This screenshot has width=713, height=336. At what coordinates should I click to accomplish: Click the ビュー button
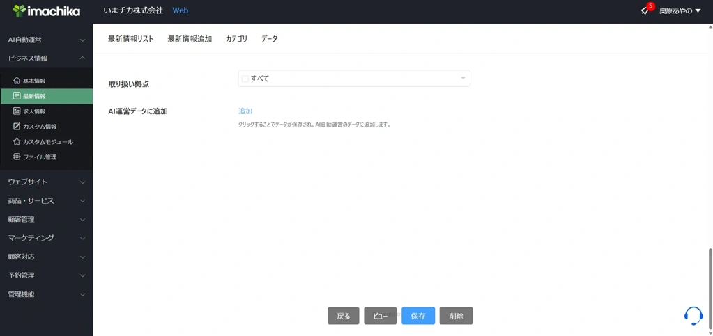coord(380,316)
